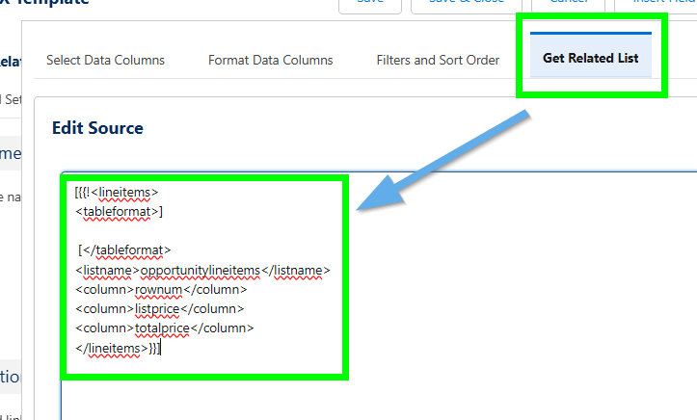Select the Get Related List tab
The image size is (697, 420).
point(590,59)
